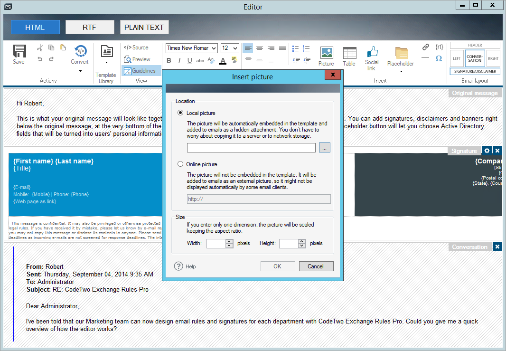
Task: Expand the Placeholder dropdown arrow
Action: [x=401, y=71]
